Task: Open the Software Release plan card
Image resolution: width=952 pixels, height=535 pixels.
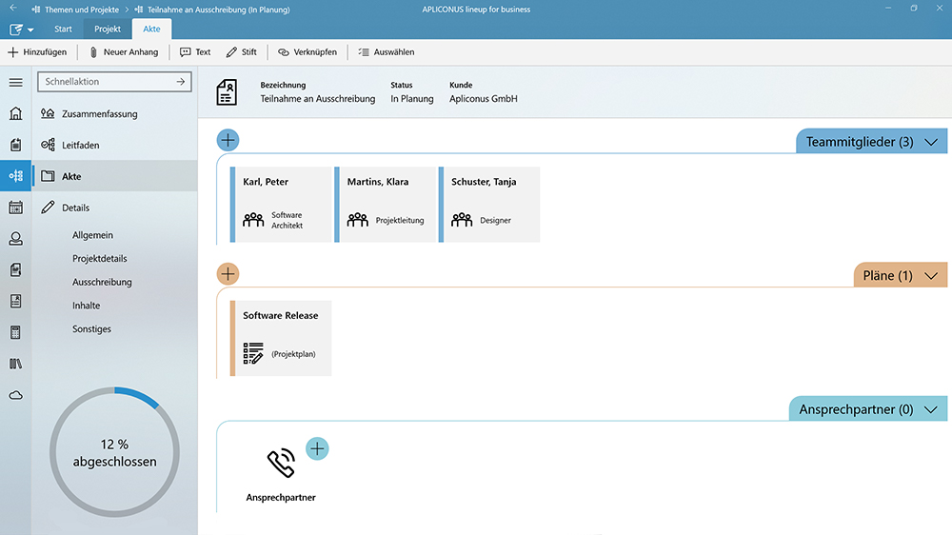Action: pos(281,338)
